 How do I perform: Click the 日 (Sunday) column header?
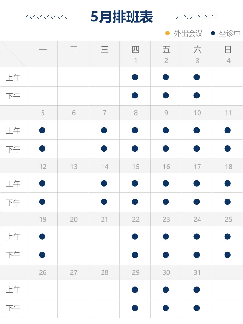tap(228, 50)
